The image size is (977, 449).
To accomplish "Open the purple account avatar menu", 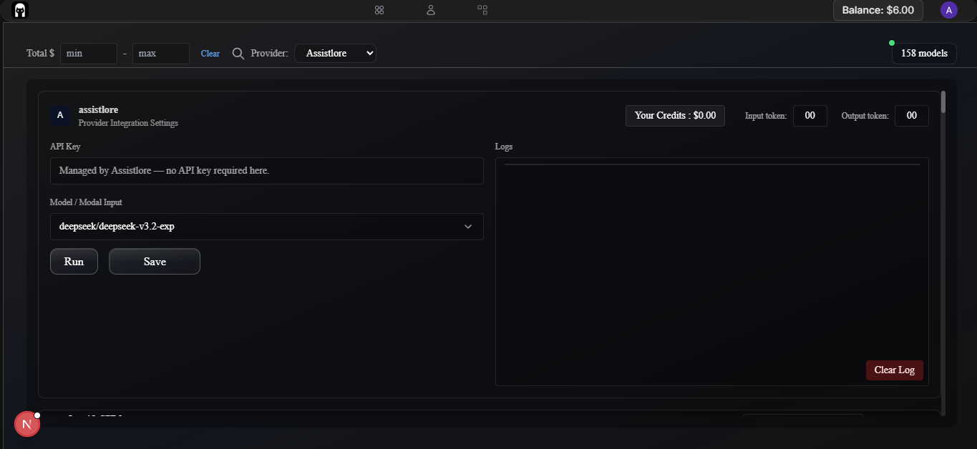I will point(948,10).
